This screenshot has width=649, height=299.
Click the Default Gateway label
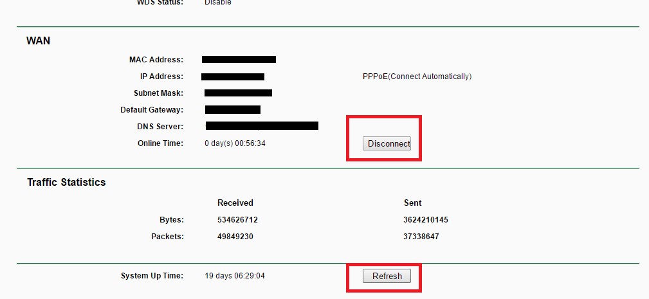point(152,110)
